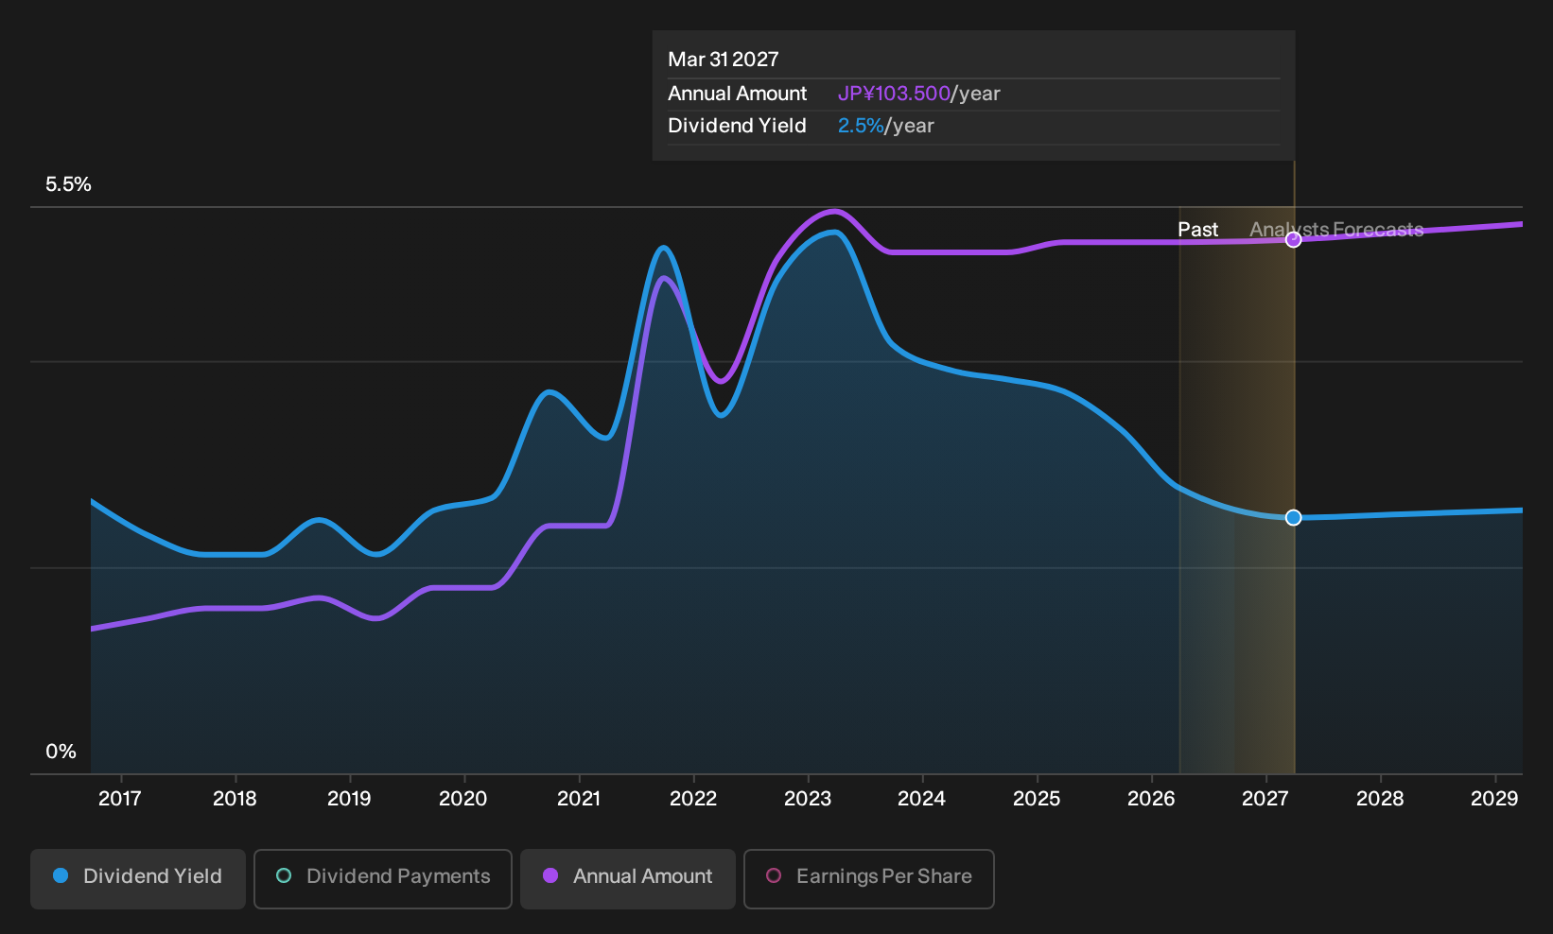Enable the Earnings Per Share series
The height and width of the screenshot is (934, 1553).
pyautogui.click(x=869, y=879)
